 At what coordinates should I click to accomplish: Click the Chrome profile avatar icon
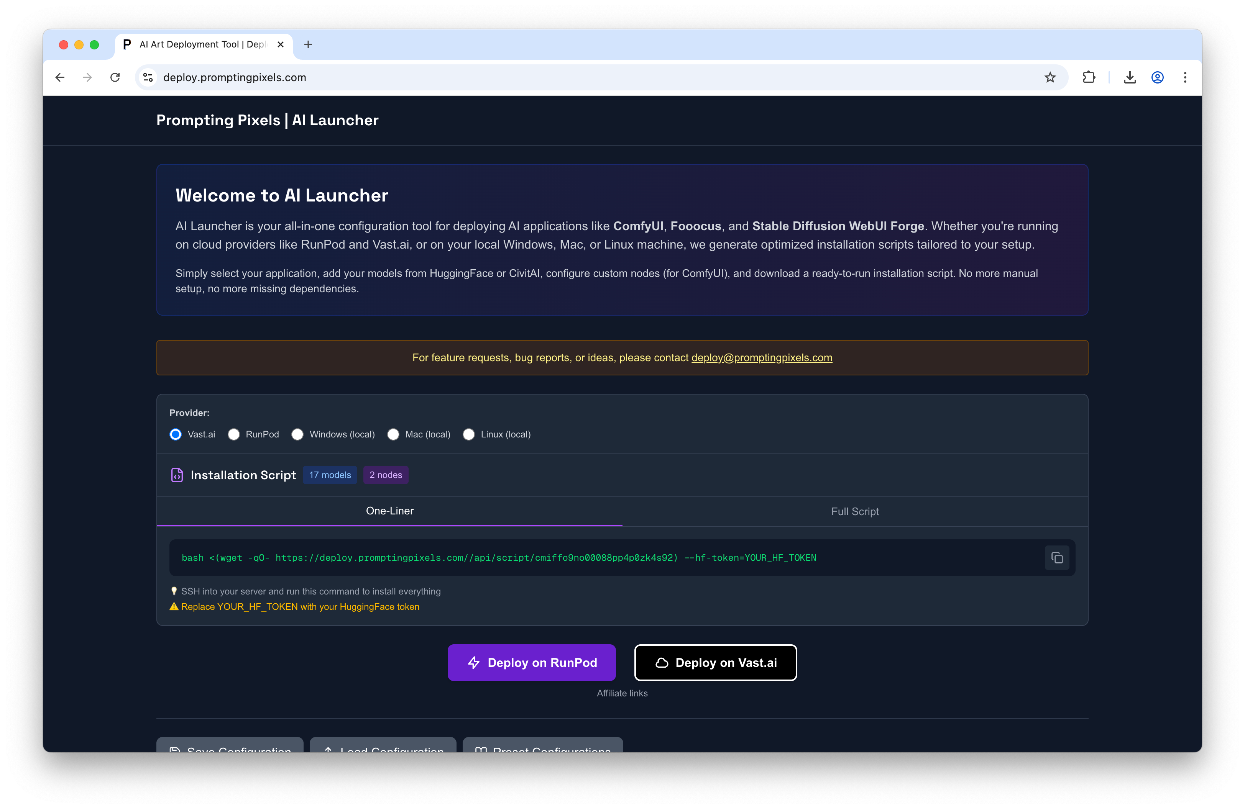coord(1157,77)
